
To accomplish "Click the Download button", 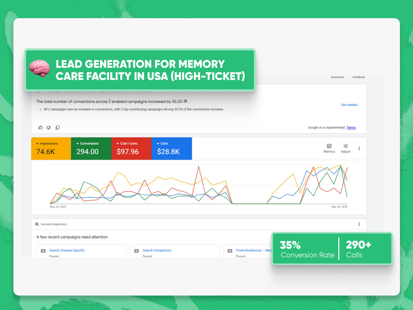I will pos(337,77).
